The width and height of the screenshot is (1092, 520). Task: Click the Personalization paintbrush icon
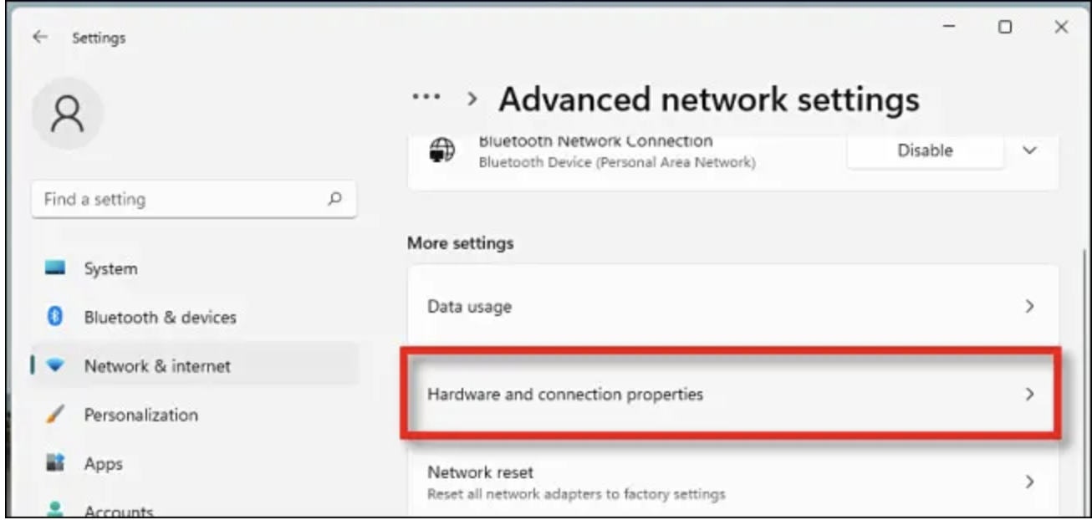click(56, 415)
